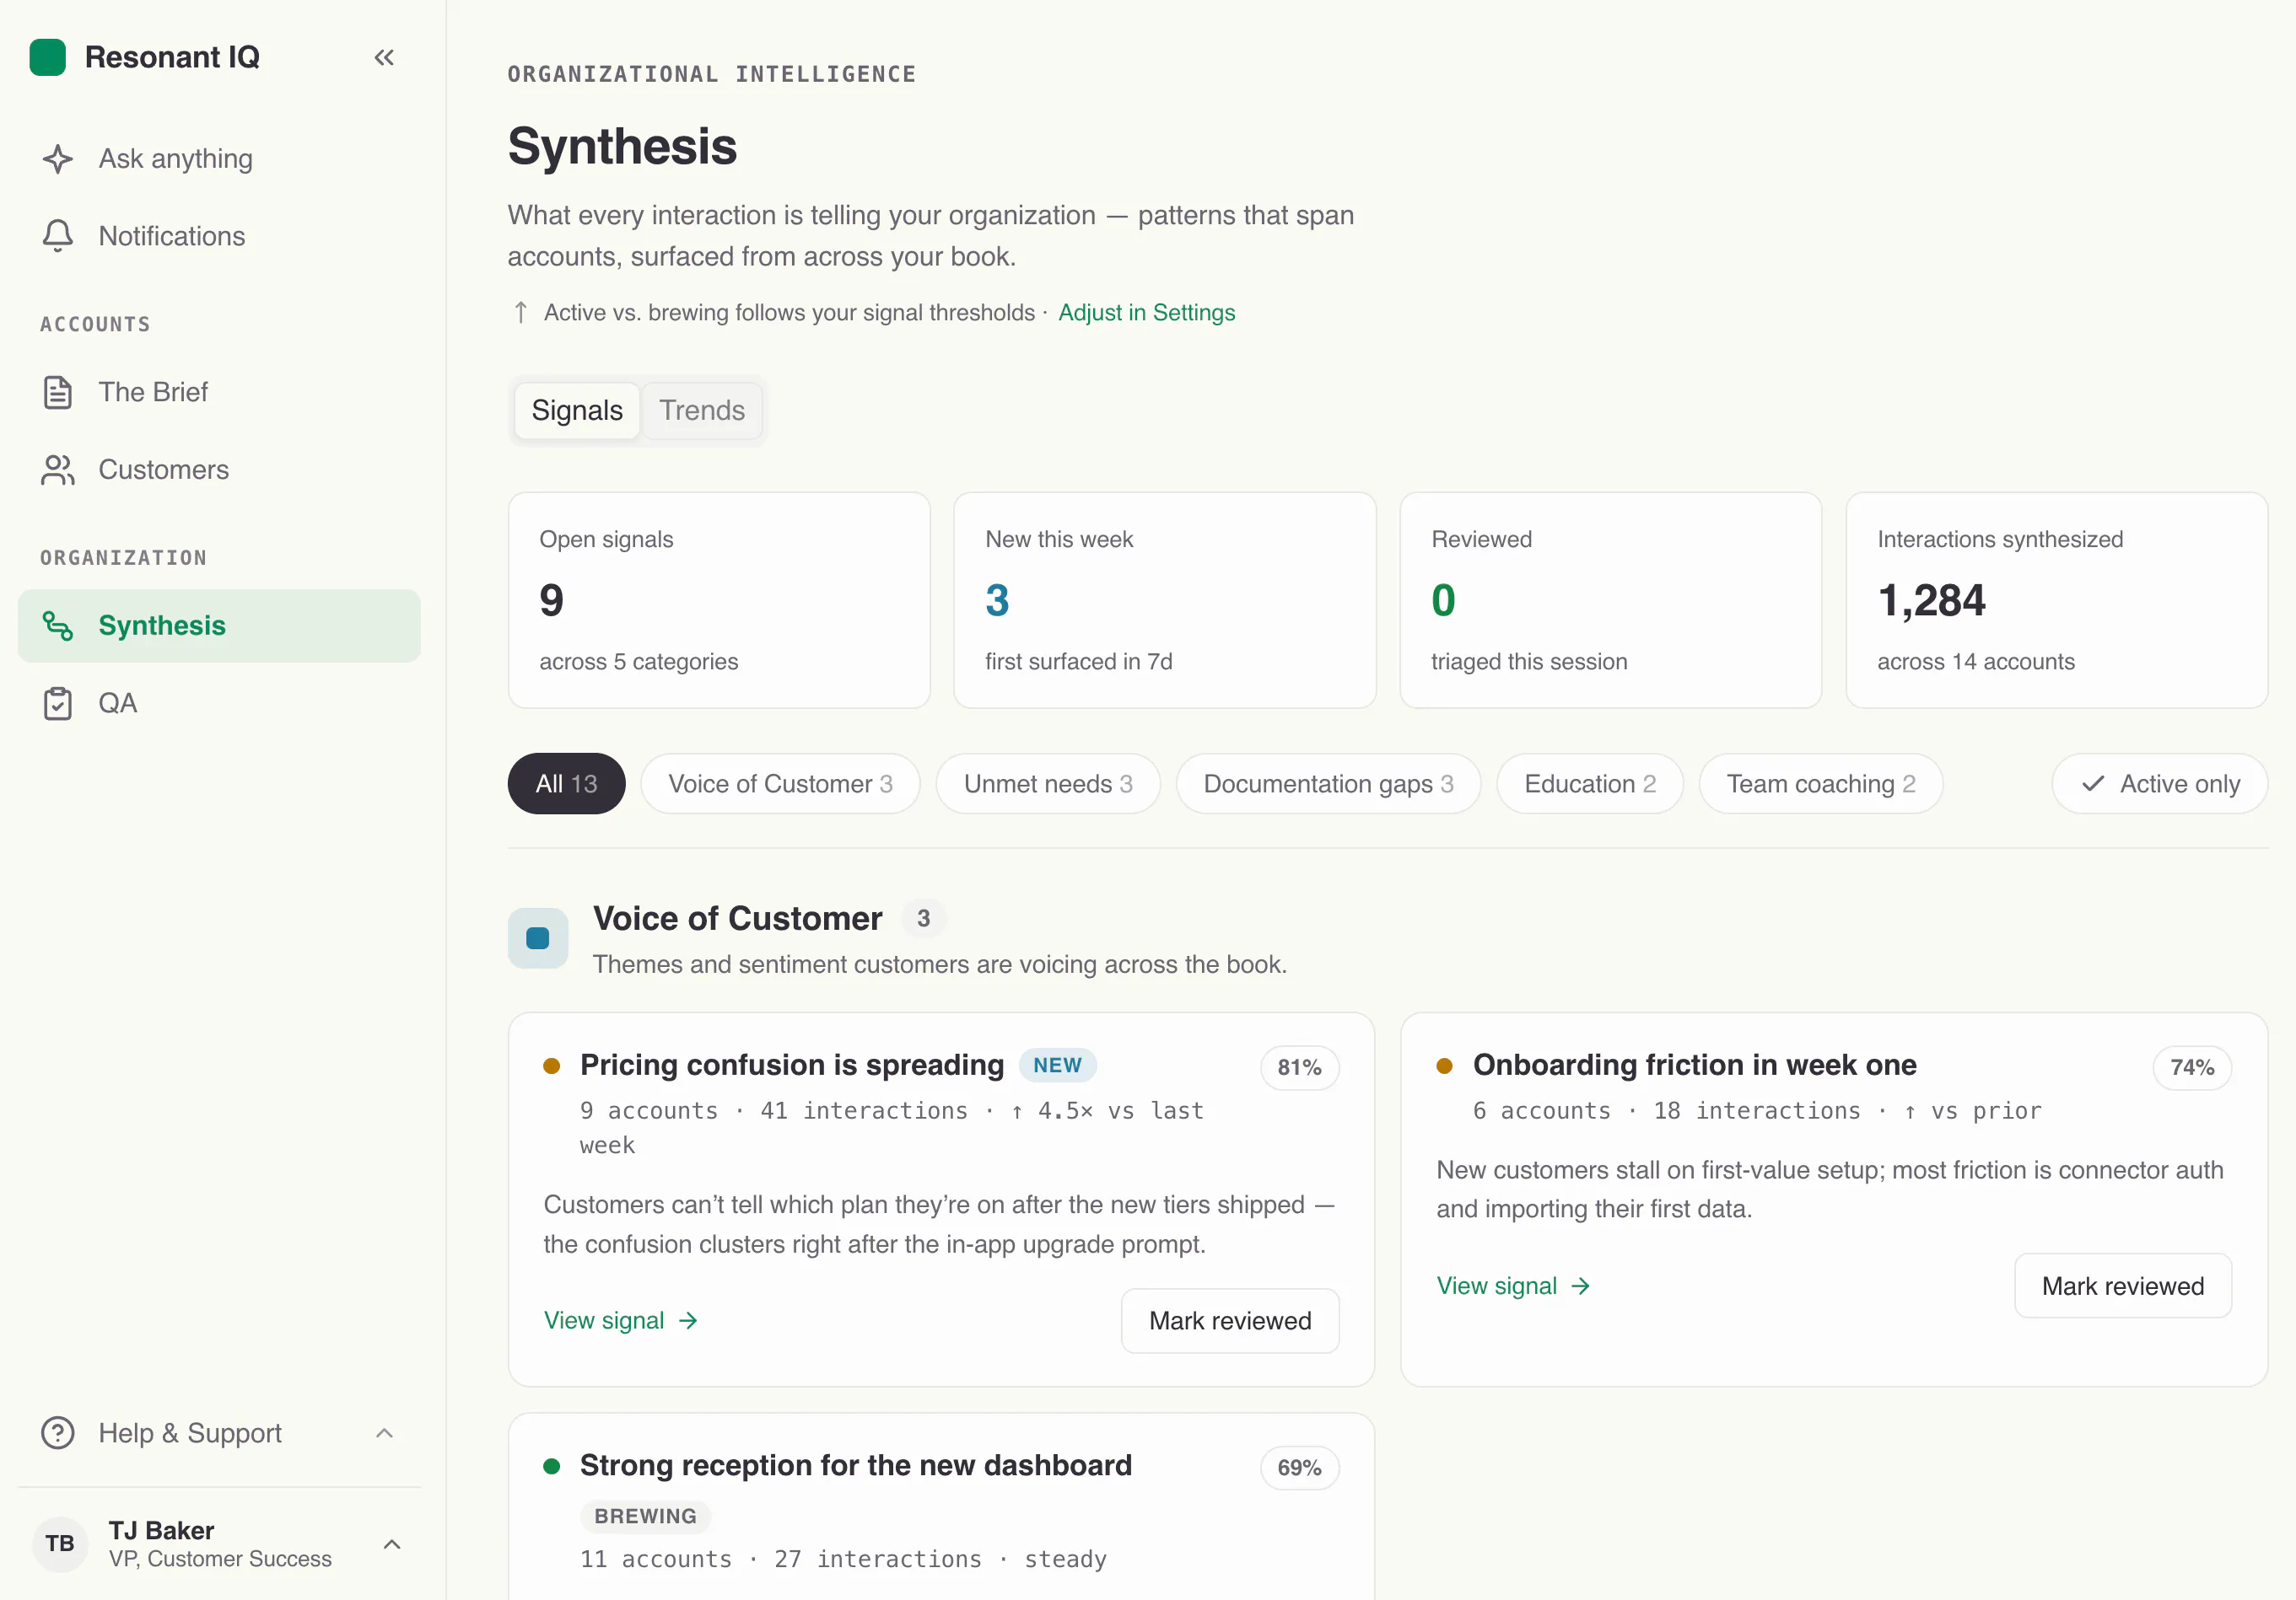
Task: Click Onboarding friction in week one title
Action: pos(1695,1066)
